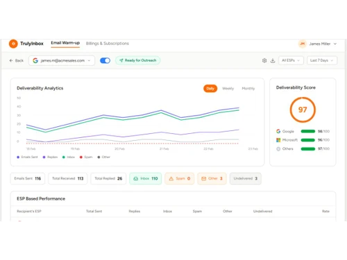The width and height of the screenshot is (347, 260).
Task: Select the Weekly chart view
Action: pos(228,89)
